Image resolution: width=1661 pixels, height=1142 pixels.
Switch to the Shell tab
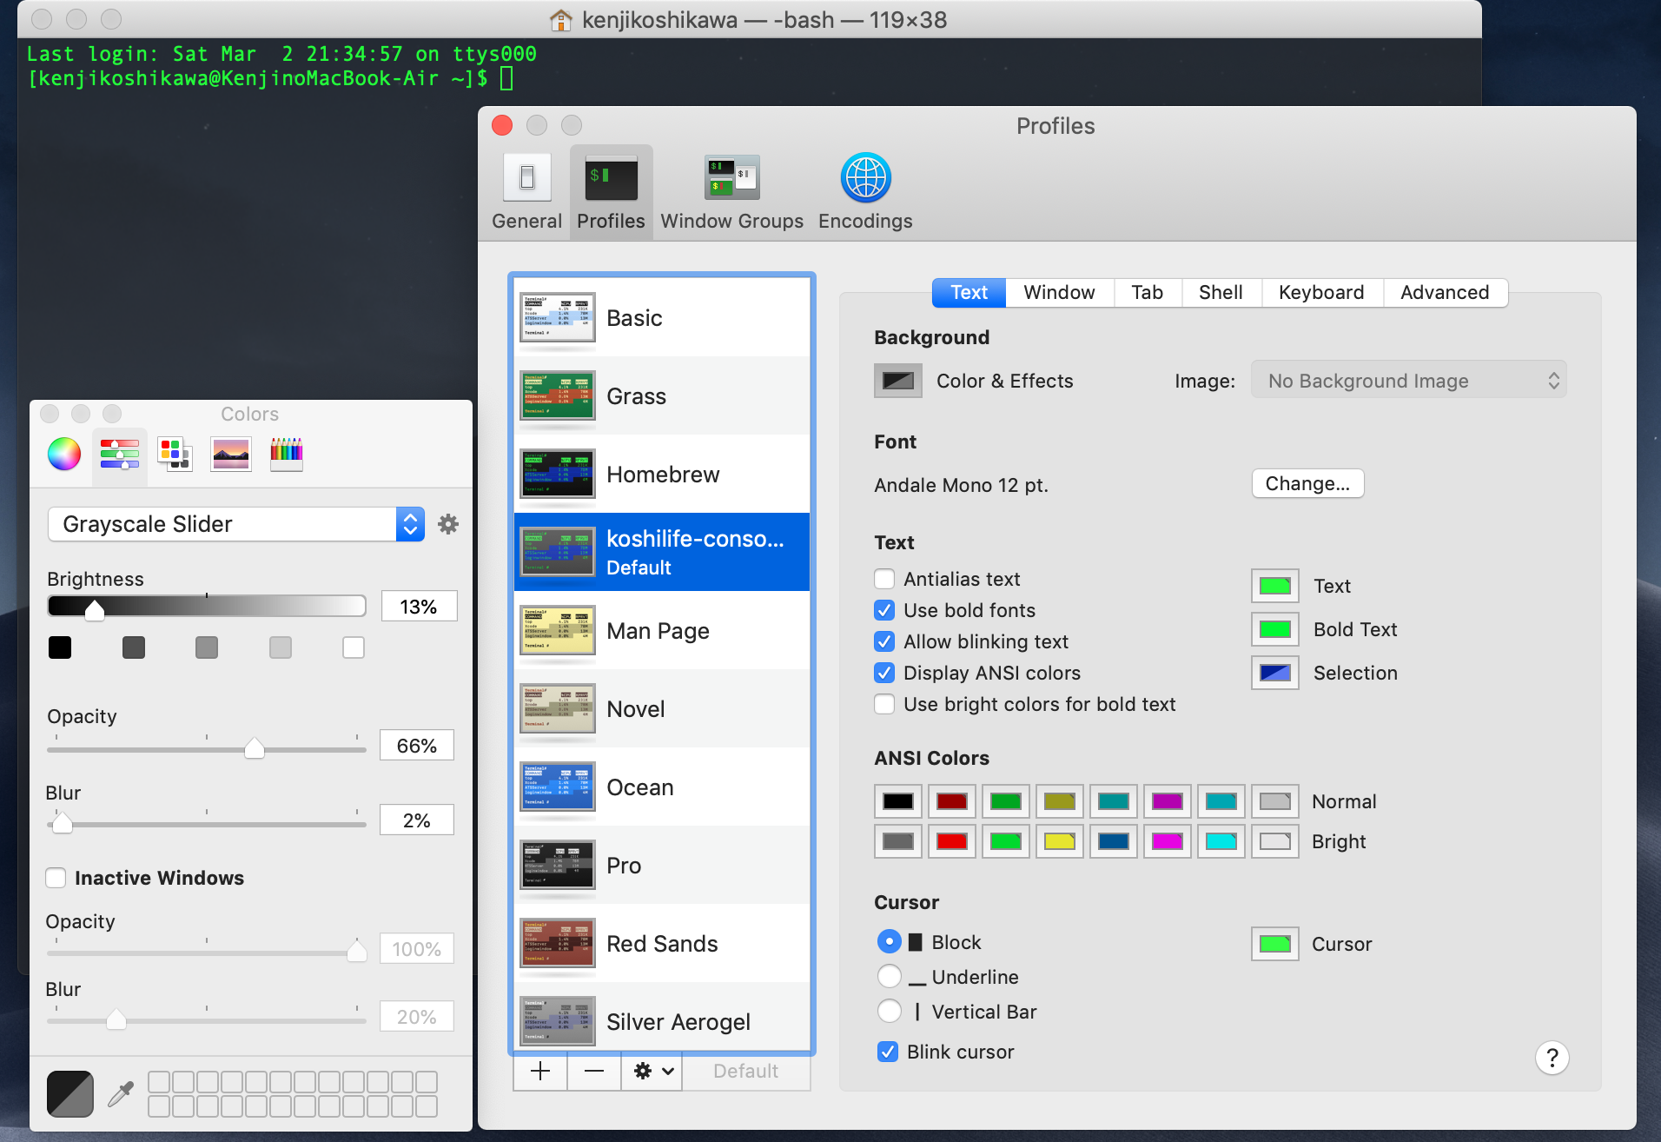coord(1220,292)
